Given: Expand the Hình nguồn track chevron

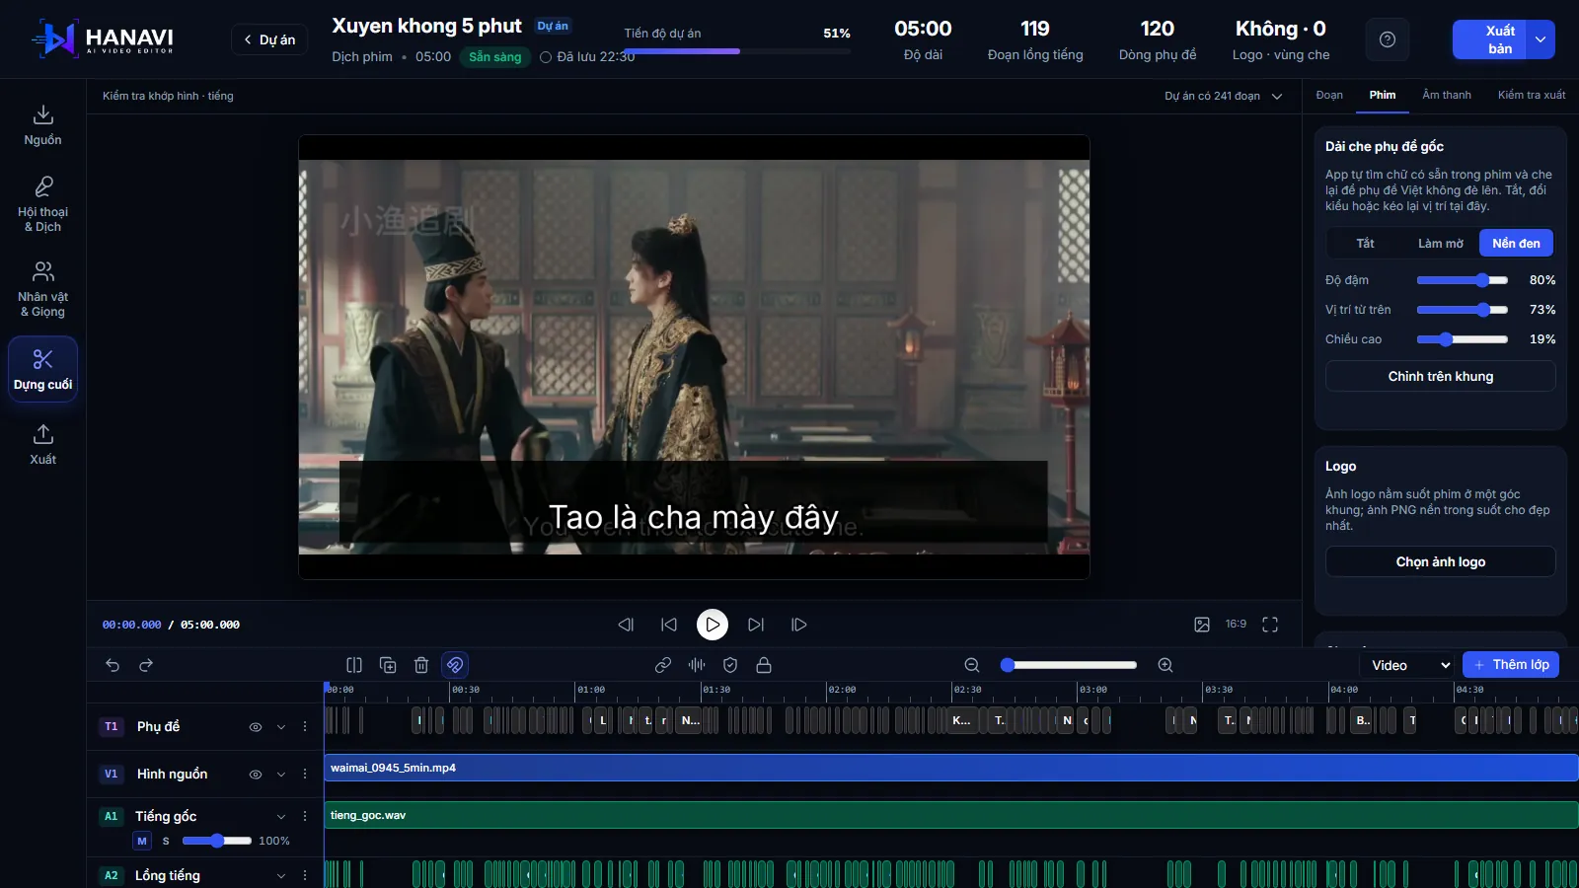Looking at the screenshot, I should pyautogui.click(x=281, y=775).
